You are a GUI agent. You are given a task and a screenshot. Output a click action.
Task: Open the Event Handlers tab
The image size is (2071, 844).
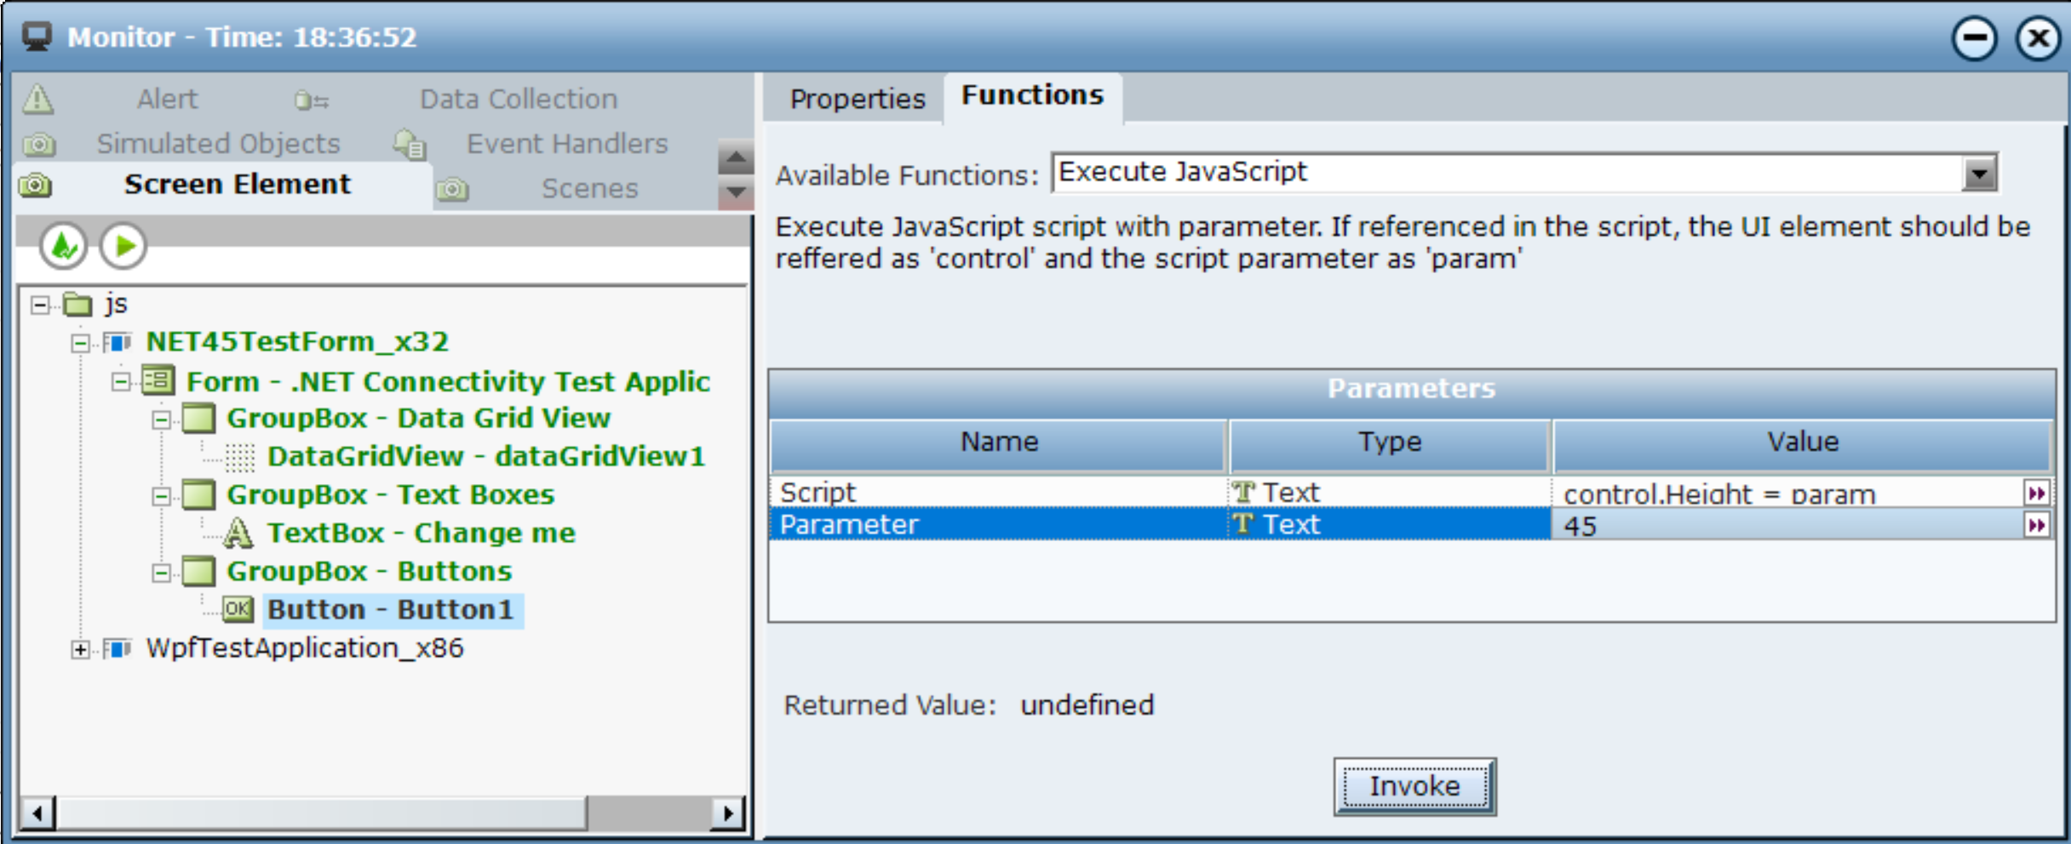click(x=566, y=144)
